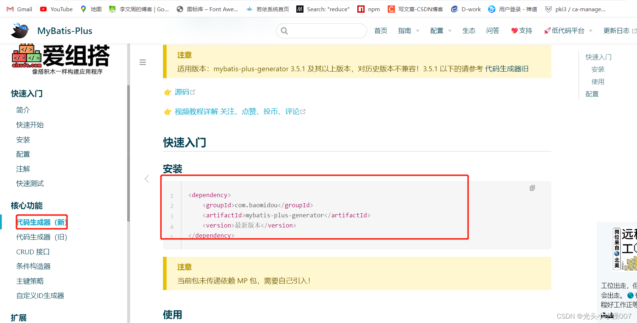Viewport: 637px width, 323px height.
Task: Open 视频教程详解 video link
Action: (x=240, y=112)
